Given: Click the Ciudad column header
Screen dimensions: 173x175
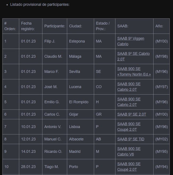Looking at the screenshot, I should tap(80, 26).
